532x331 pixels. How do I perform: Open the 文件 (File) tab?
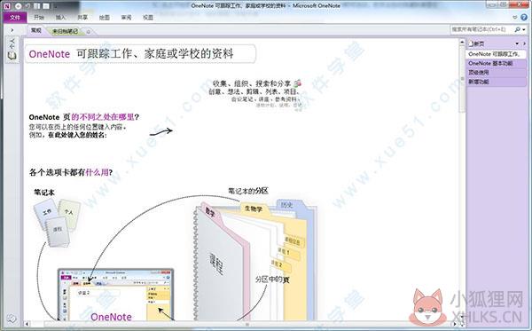pos(15,18)
